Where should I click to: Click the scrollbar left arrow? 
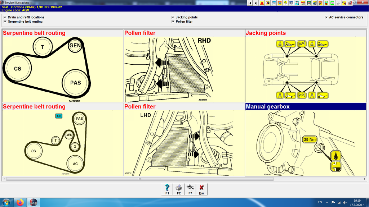(4, 179)
